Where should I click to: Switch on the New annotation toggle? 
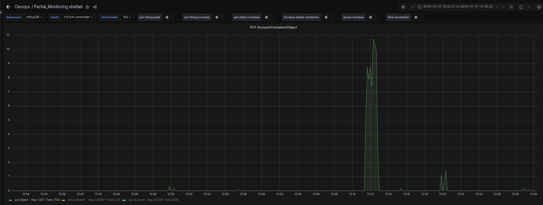pyautogui.click(x=417, y=17)
